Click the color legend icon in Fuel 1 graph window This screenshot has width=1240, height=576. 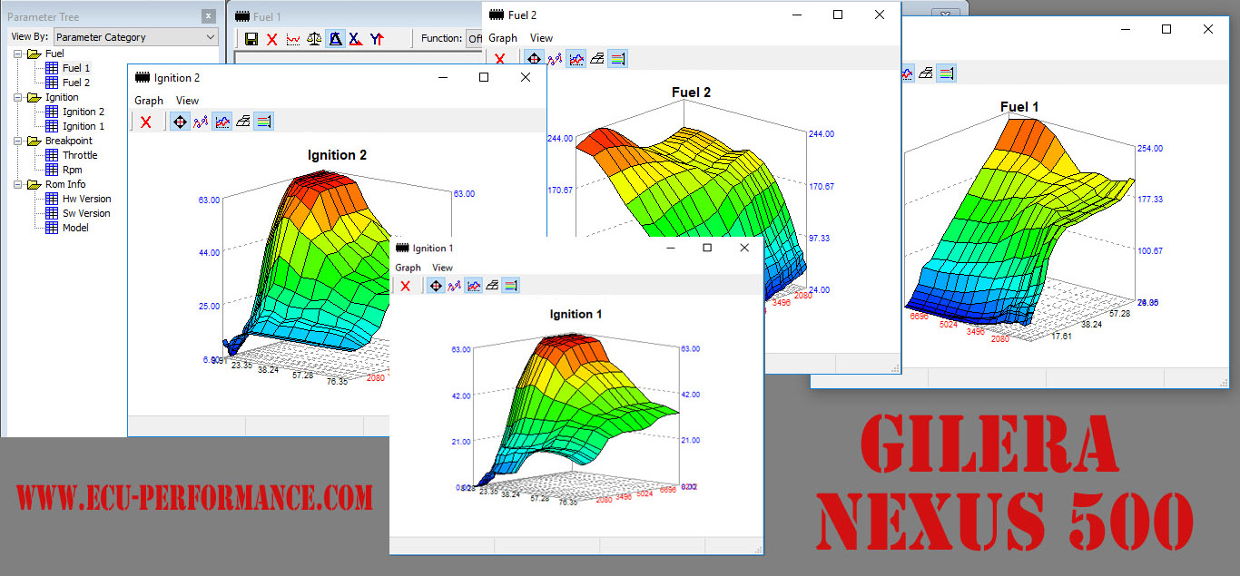tap(946, 73)
